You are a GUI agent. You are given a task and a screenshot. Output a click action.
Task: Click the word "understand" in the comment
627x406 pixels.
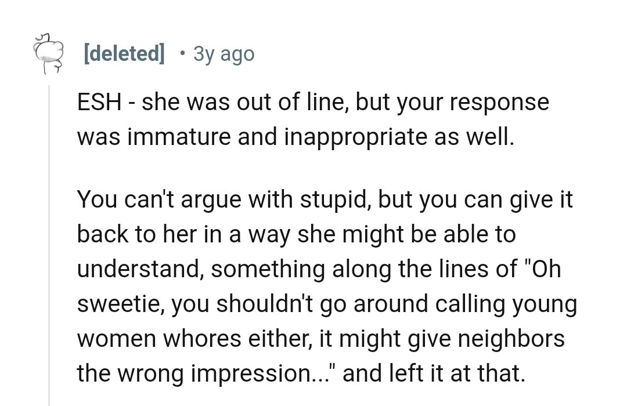139,270
